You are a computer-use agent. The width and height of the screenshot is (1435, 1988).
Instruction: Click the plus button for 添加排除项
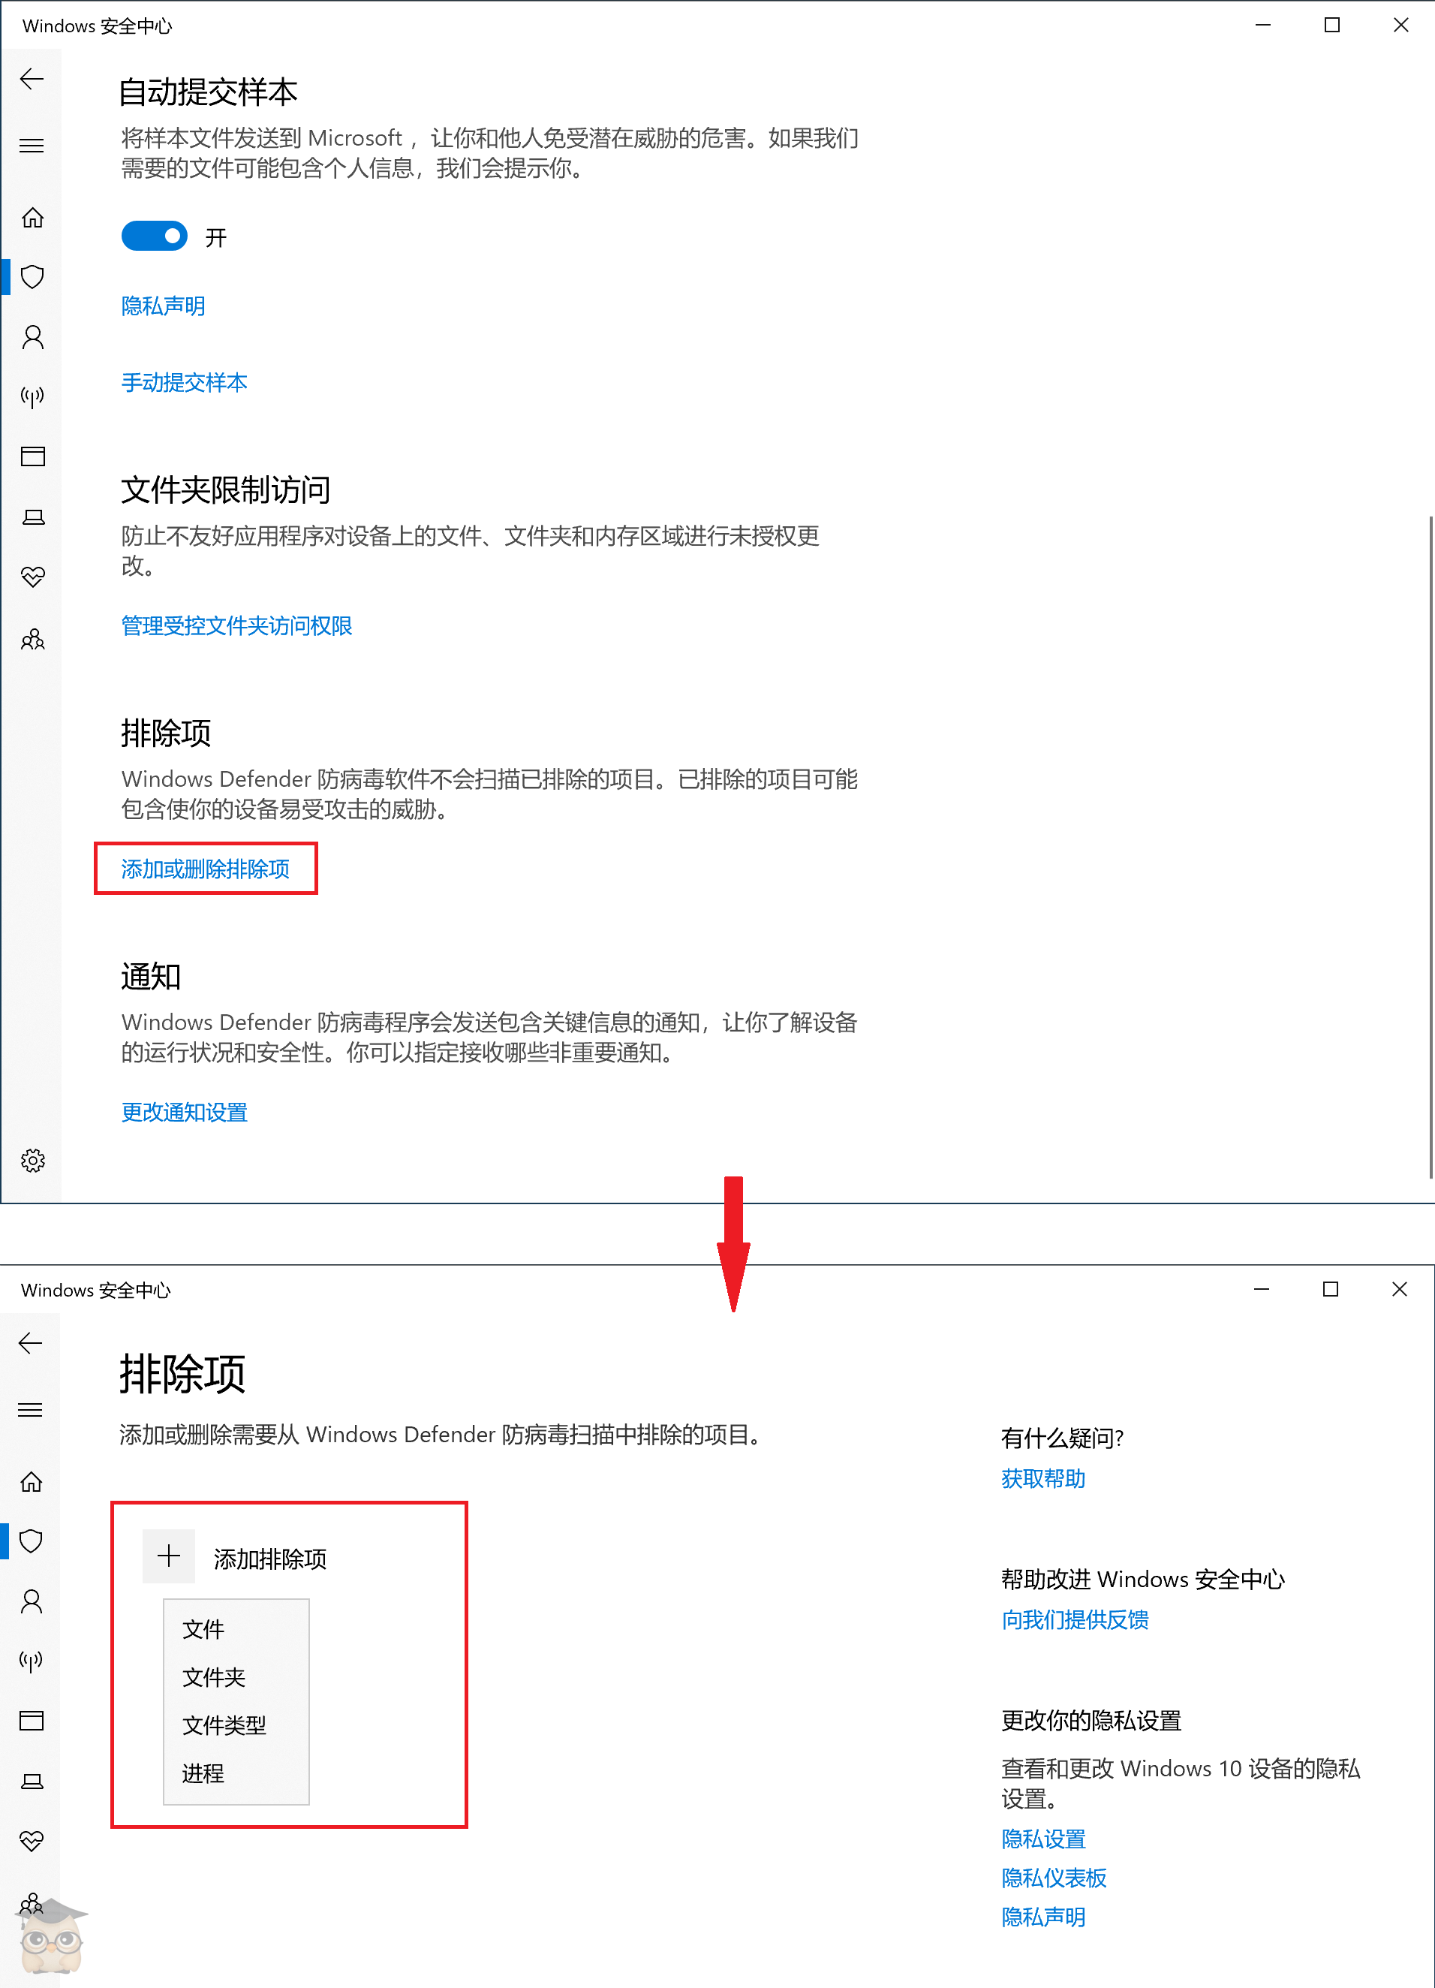pyautogui.click(x=168, y=1557)
